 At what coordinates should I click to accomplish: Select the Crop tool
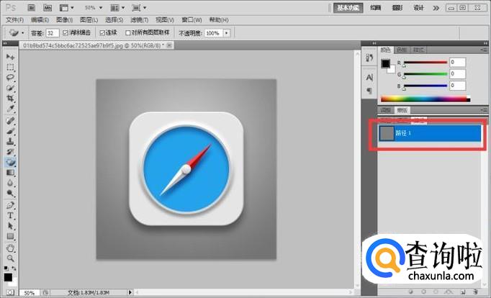pyautogui.click(x=10, y=99)
